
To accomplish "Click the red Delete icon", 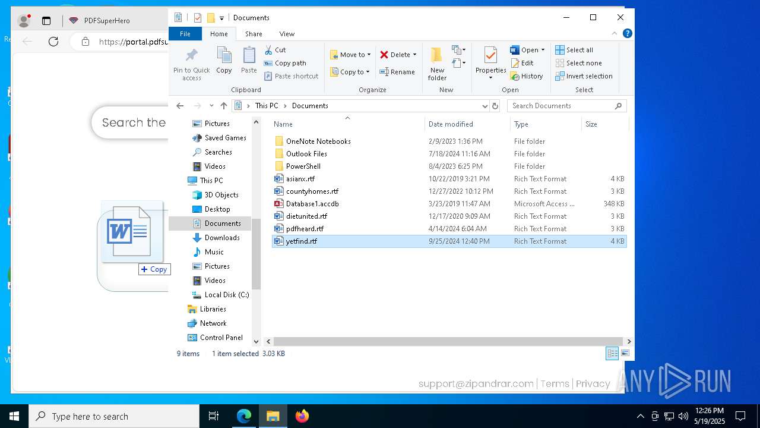I will [384, 55].
